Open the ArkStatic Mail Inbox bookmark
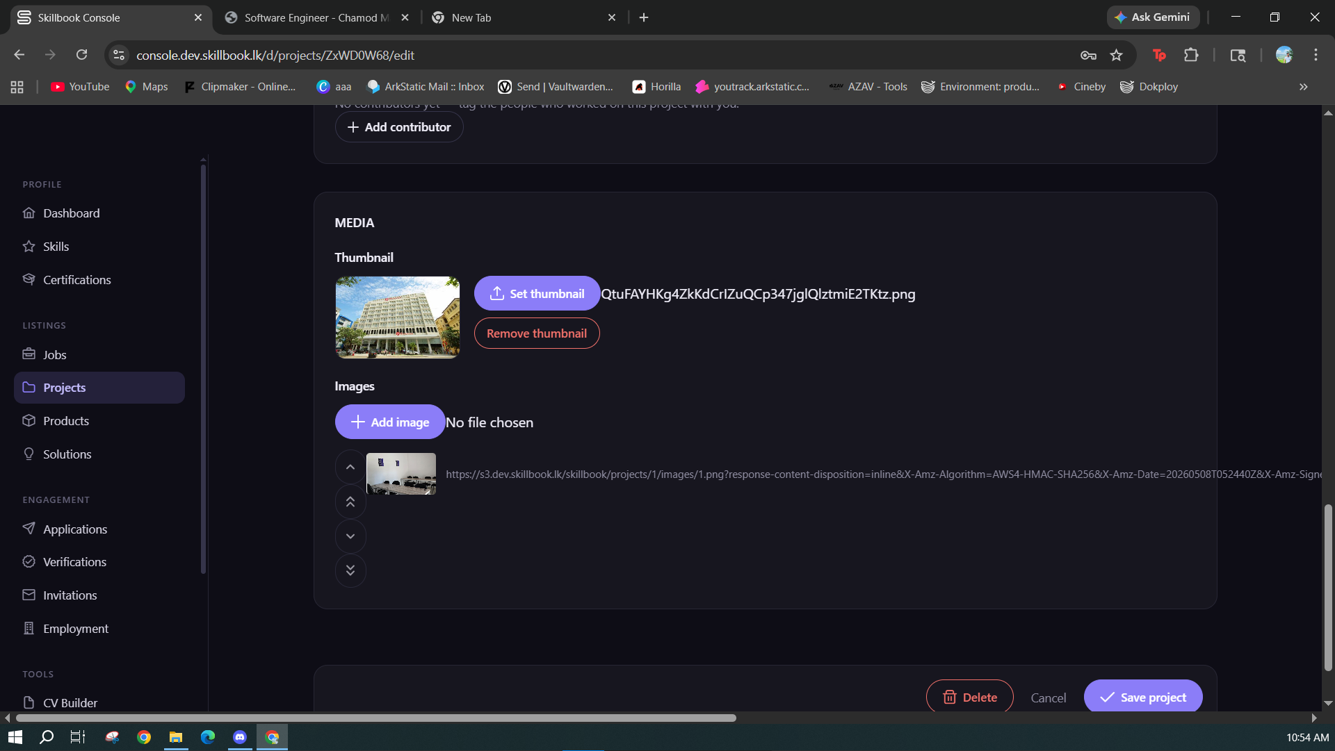Screen dimensions: 1335x751 [426, 87]
